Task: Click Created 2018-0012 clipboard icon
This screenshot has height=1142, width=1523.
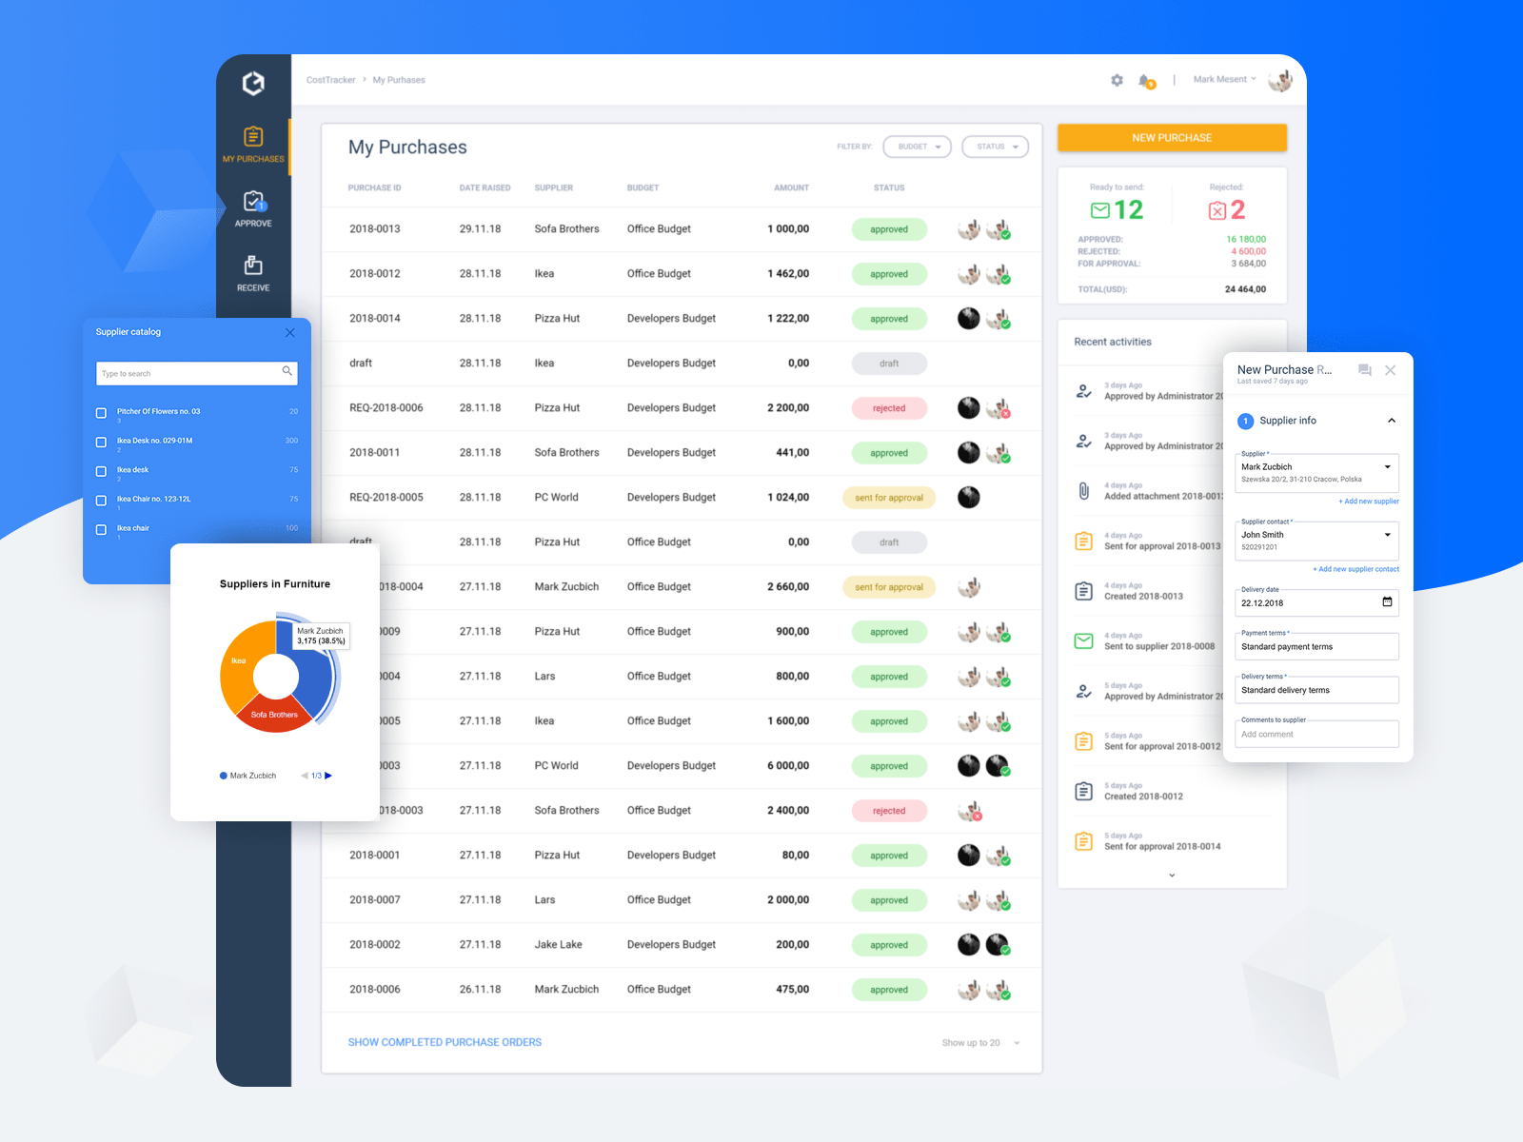Action: click(1083, 791)
